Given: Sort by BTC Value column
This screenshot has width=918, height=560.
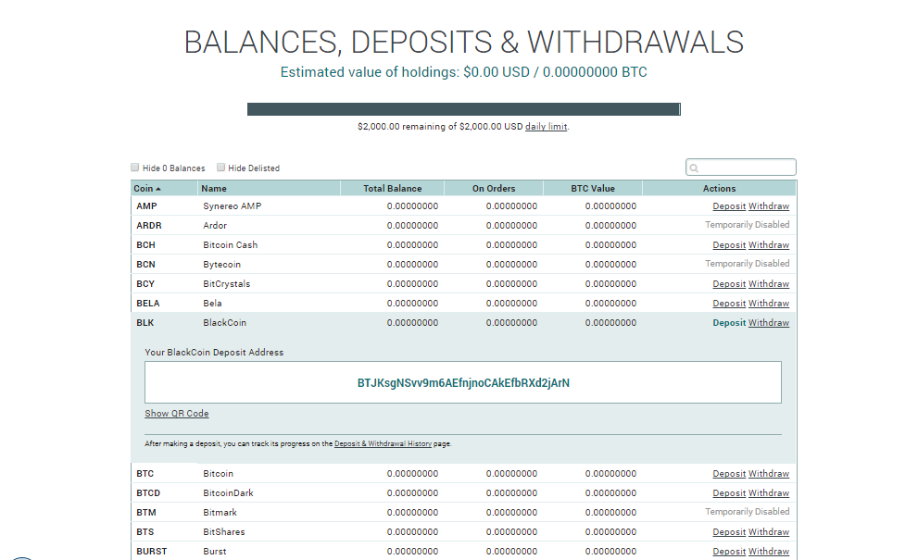Looking at the screenshot, I should (593, 189).
